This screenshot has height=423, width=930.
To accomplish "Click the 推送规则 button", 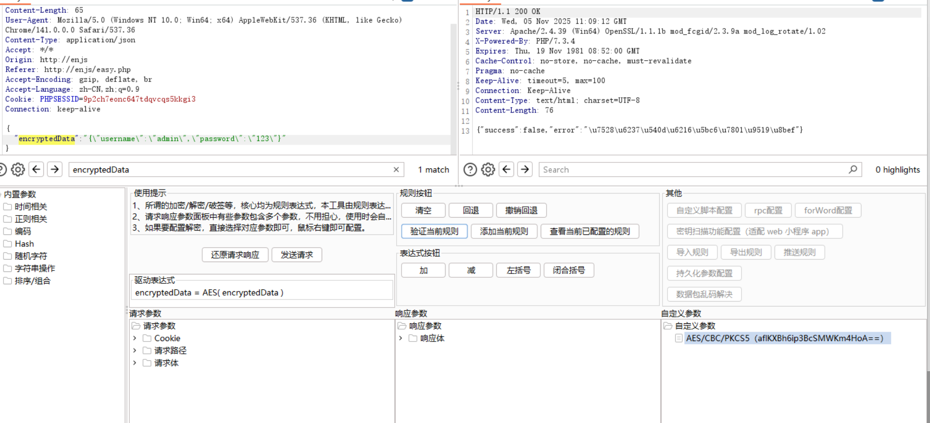I will (x=800, y=252).
